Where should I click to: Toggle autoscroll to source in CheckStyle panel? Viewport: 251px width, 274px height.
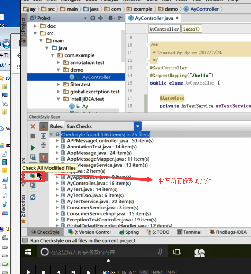(x=44, y=126)
